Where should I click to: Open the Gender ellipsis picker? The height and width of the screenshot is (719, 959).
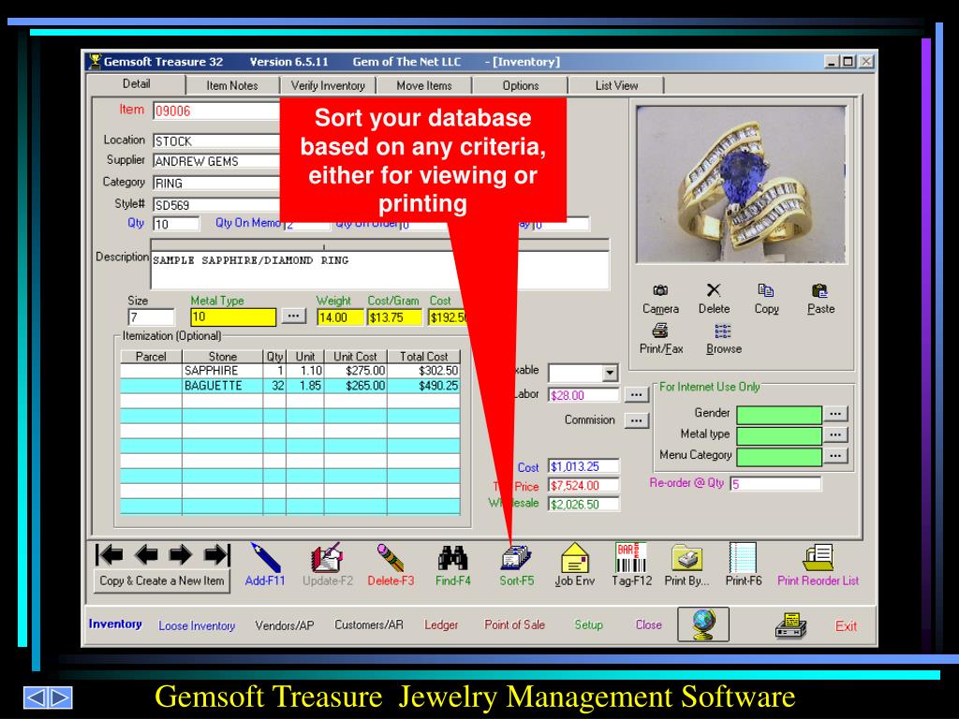click(835, 414)
